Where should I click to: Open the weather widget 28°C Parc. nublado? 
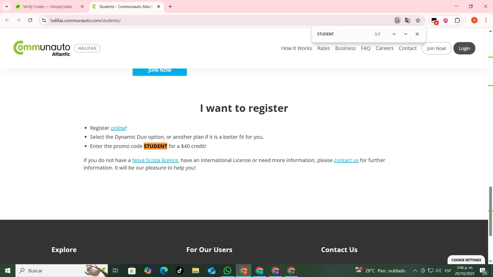380,270
